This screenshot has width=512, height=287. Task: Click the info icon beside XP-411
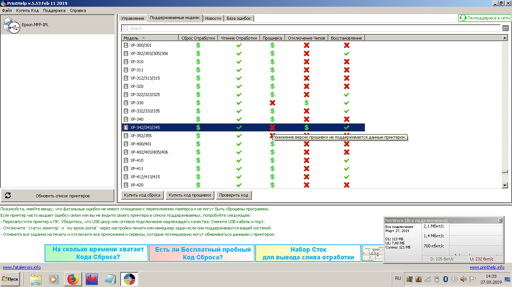point(126,169)
